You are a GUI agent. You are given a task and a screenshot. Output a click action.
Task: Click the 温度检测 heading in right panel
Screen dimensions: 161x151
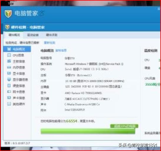(x=151, y=51)
